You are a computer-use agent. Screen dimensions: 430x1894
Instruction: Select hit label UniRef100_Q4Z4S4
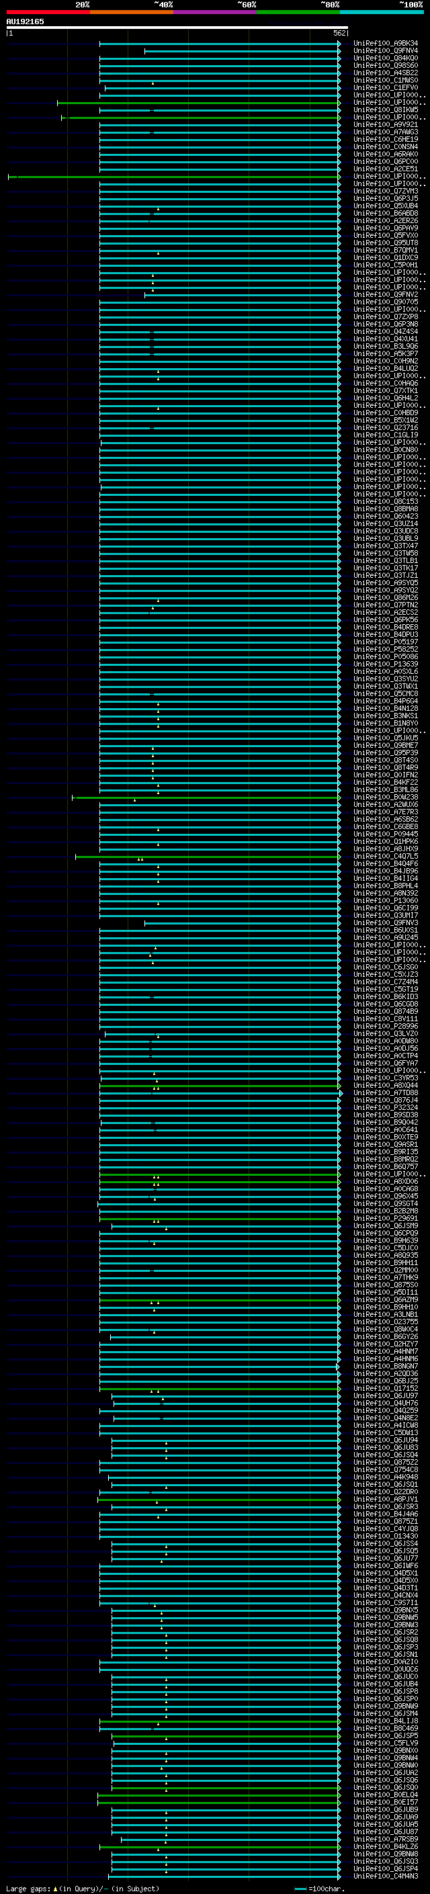386,332
